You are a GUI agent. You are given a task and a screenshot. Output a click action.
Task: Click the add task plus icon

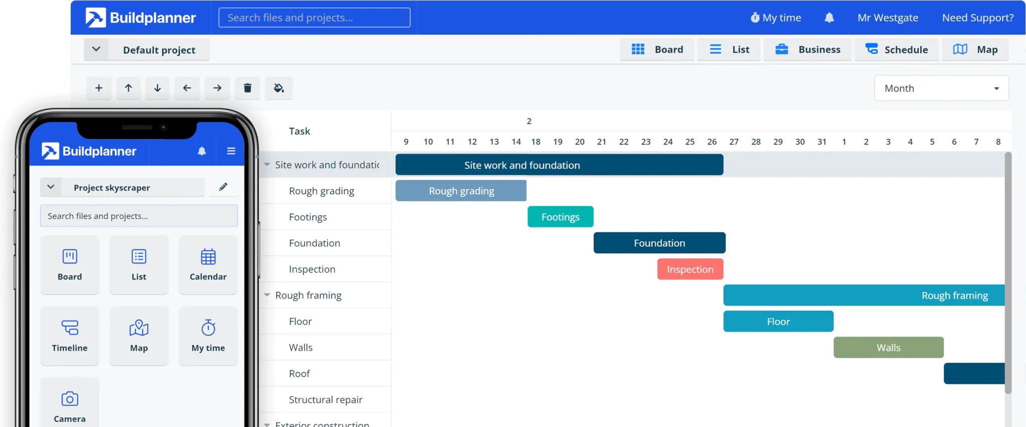click(x=99, y=88)
